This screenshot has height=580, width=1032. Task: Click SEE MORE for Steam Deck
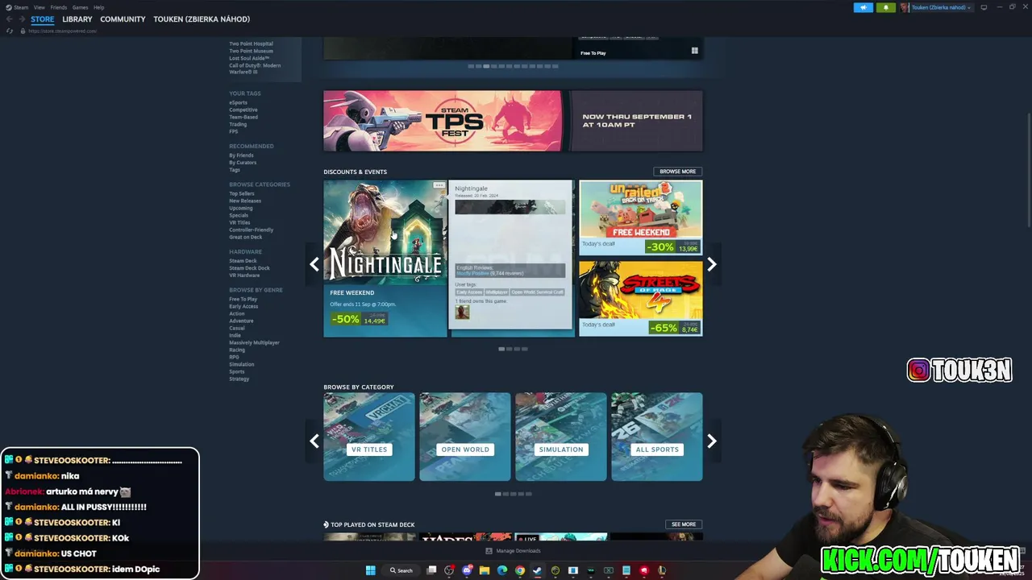coord(684,524)
